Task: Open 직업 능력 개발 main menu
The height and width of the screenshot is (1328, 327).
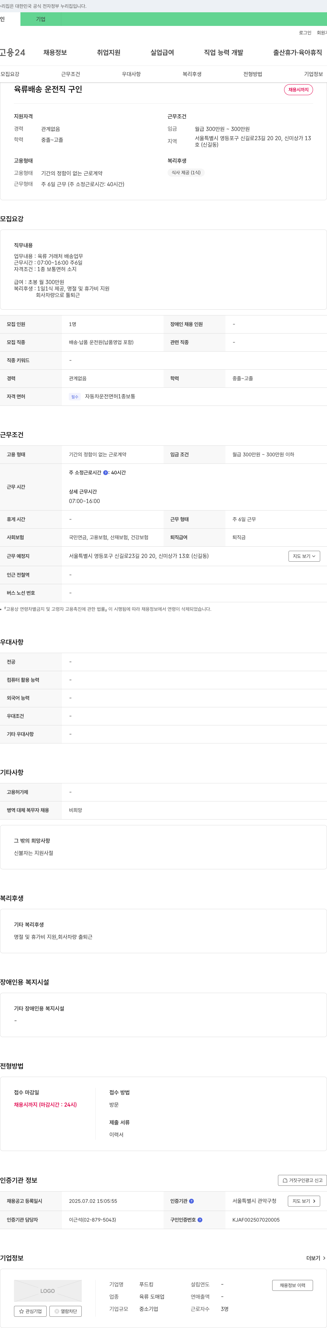Action: click(223, 53)
